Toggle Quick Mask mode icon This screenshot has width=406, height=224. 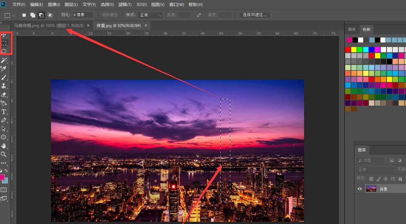pyautogui.click(x=4, y=190)
